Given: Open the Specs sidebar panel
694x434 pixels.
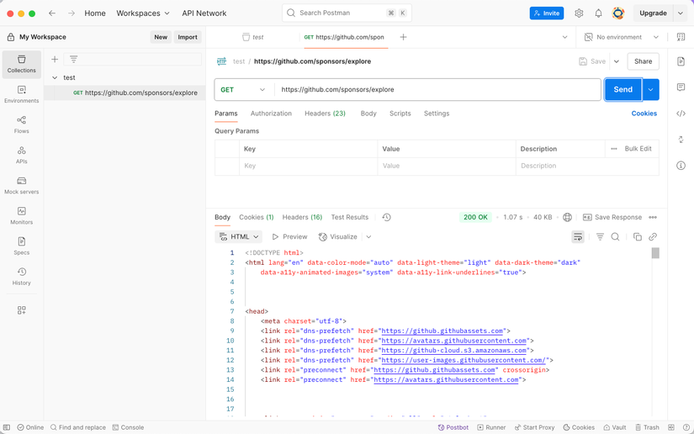Looking at the screenshot, I should click(21, 246).
